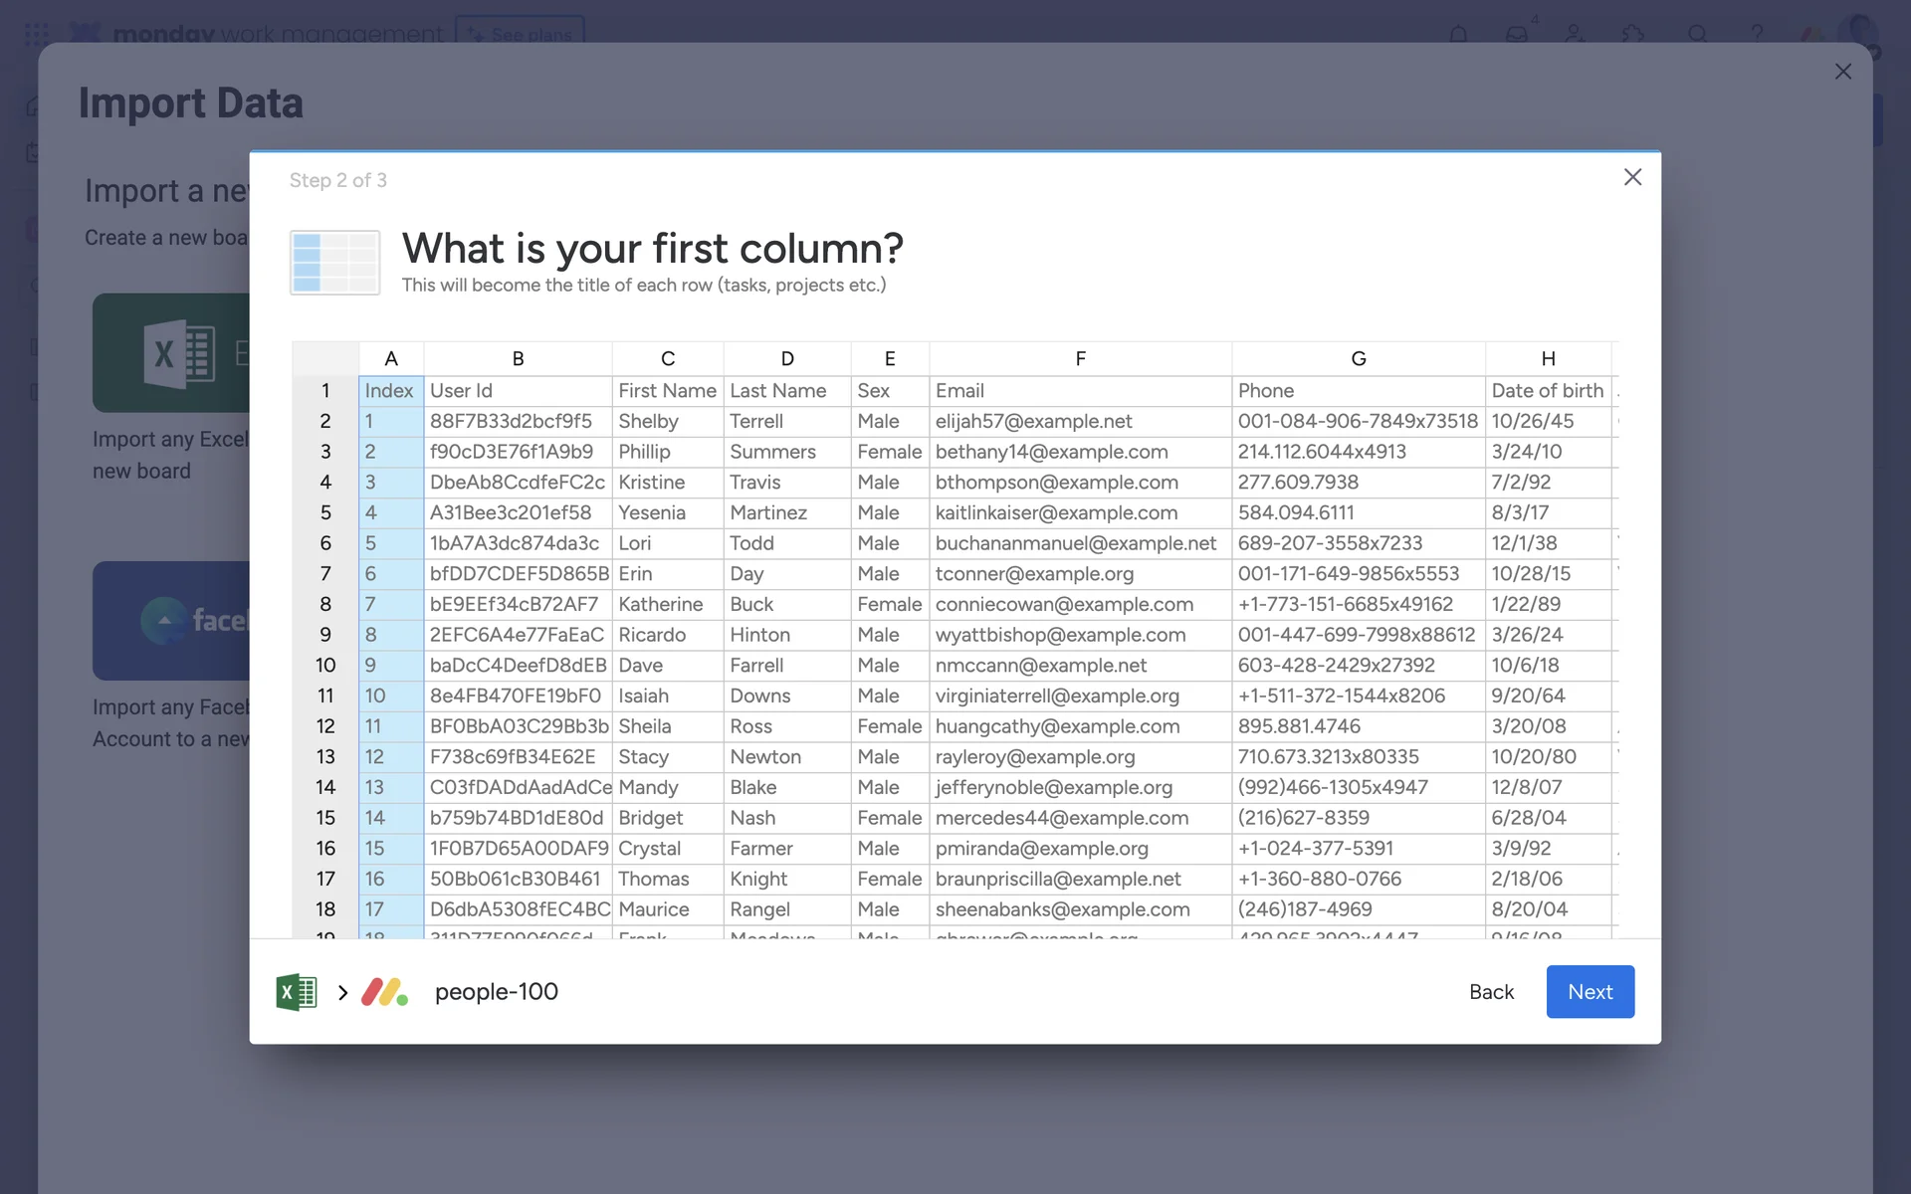Open the inbox icon in top bar

click(x=1516, y=34)
